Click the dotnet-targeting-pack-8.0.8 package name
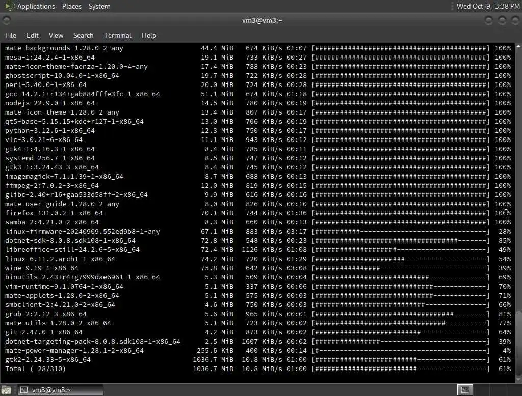The width and height of the screenshot is (522, 396). coord(93,342)
